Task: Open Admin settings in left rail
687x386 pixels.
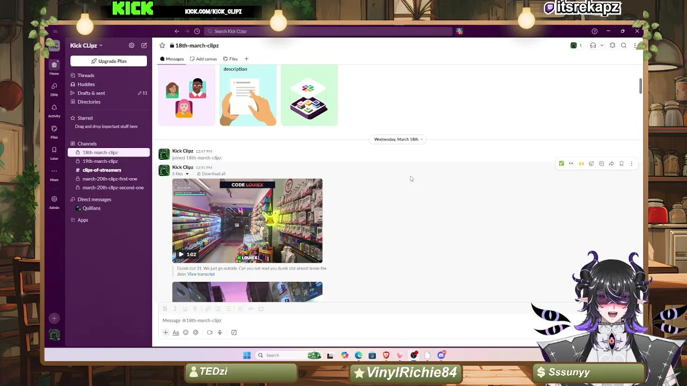Action: [54, 202]
